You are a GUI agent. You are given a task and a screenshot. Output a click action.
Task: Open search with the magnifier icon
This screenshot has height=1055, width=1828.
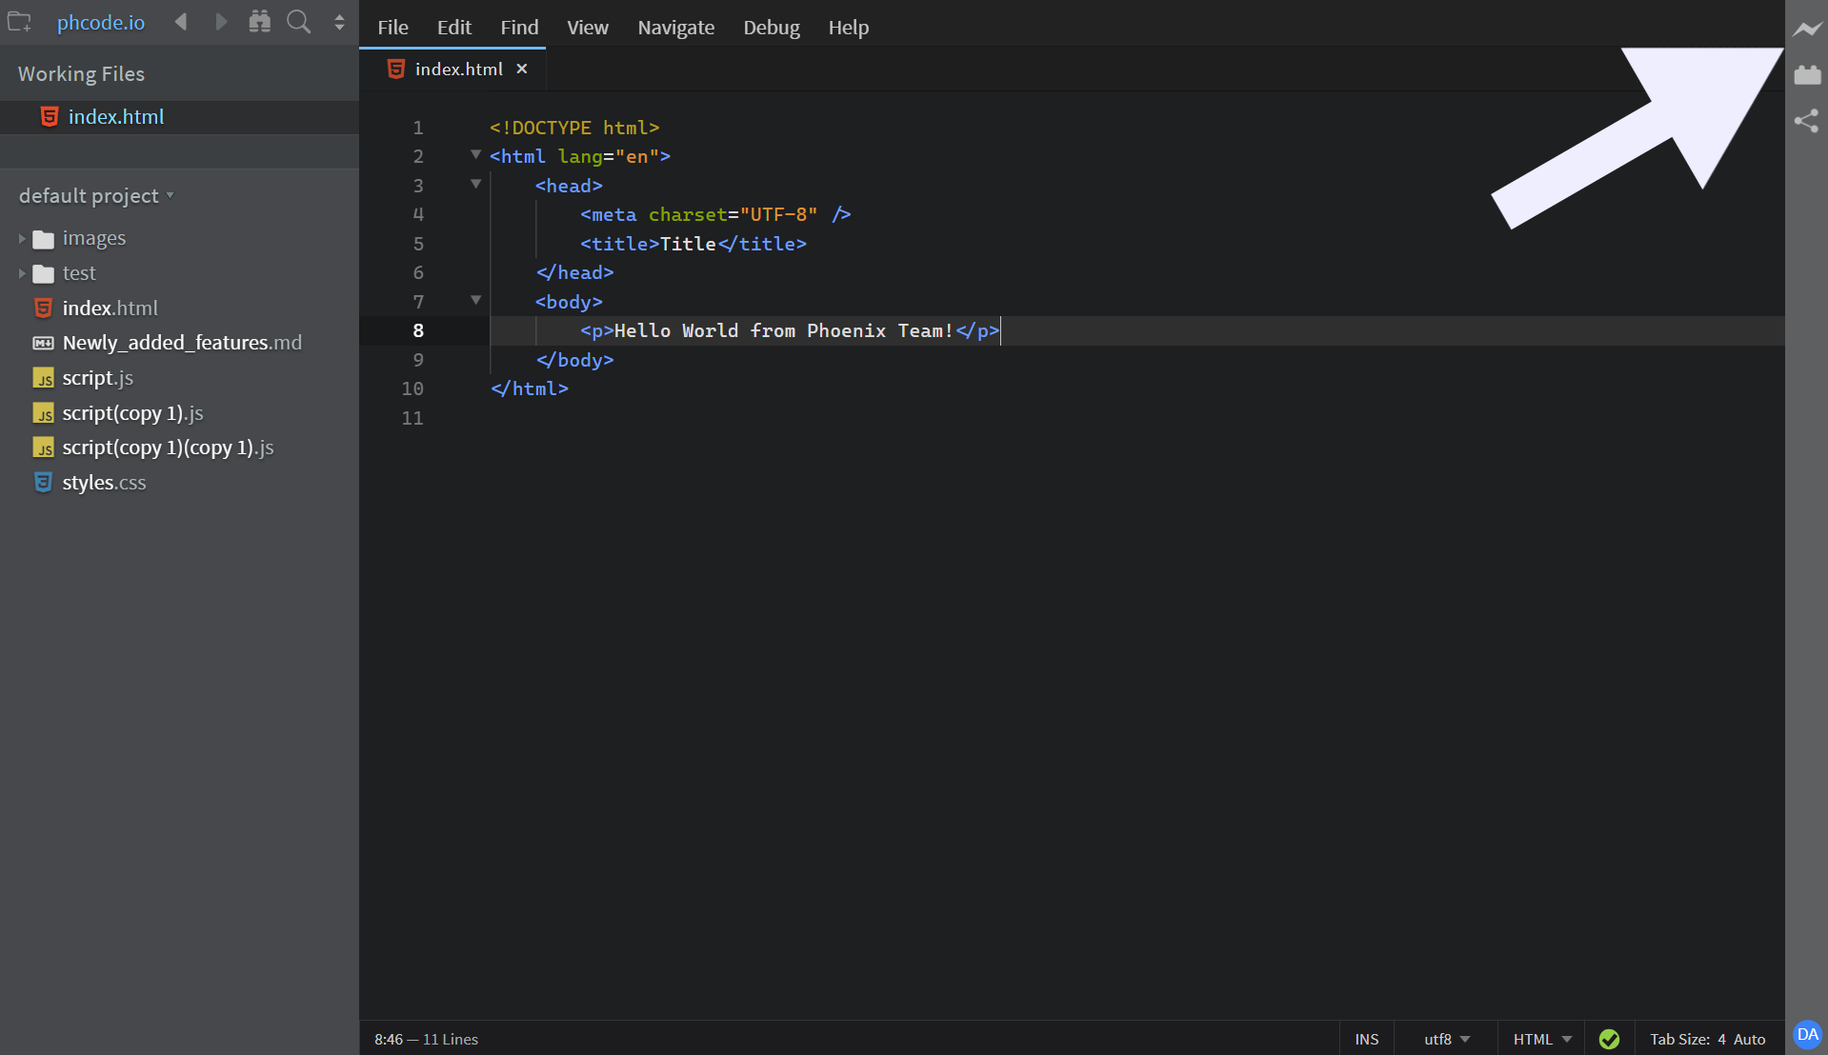(298, 22)
